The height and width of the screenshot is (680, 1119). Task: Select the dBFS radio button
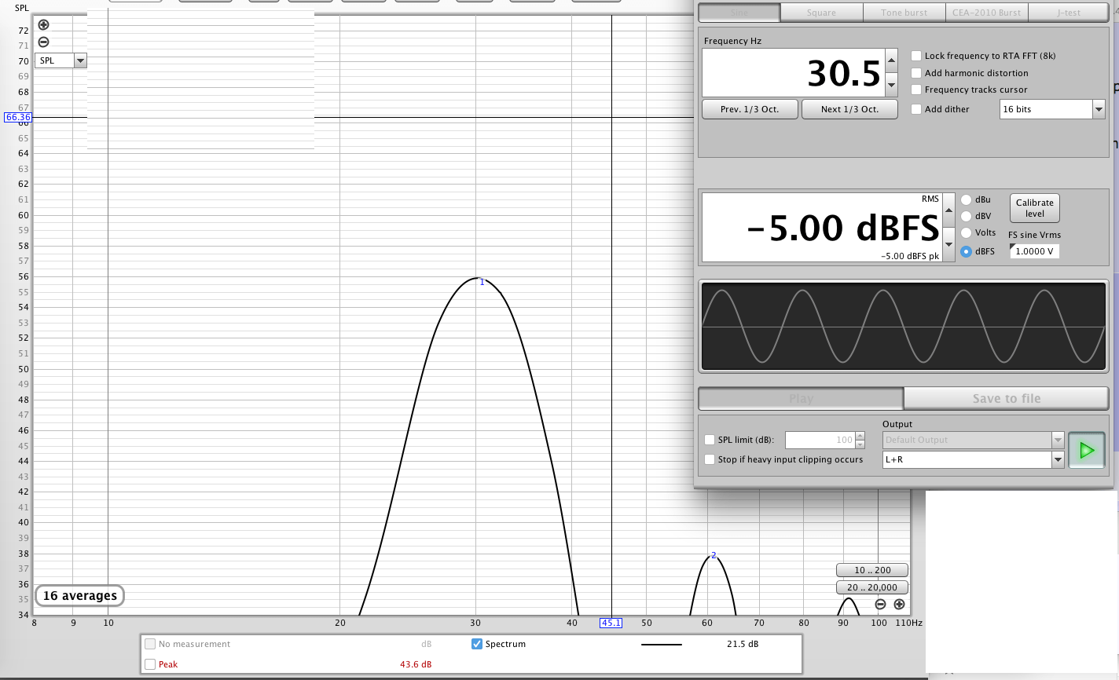[x=966, y=251]
